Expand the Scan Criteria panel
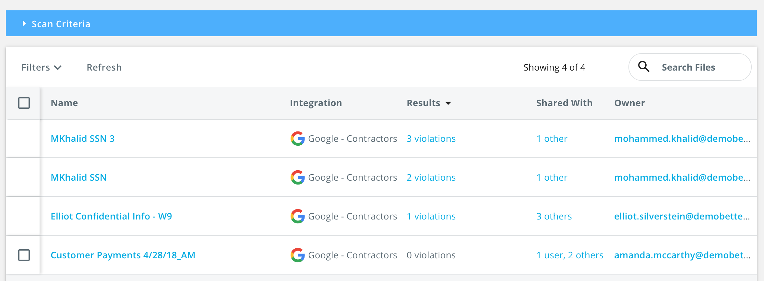 click(24, 24)
